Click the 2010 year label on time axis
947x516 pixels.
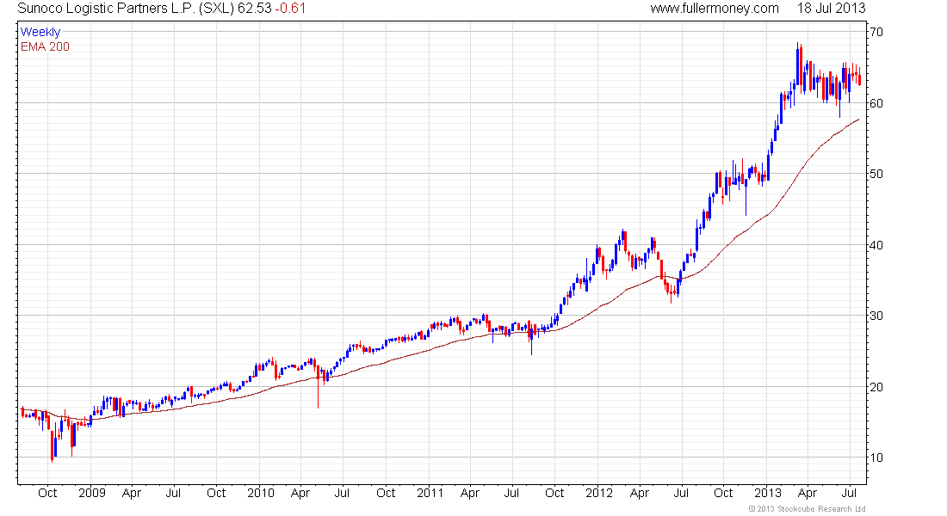[x=260, y=493]
